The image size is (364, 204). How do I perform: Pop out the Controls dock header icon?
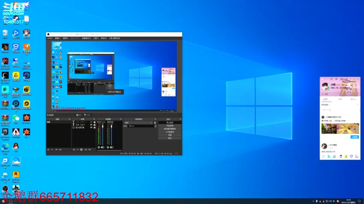180,119
